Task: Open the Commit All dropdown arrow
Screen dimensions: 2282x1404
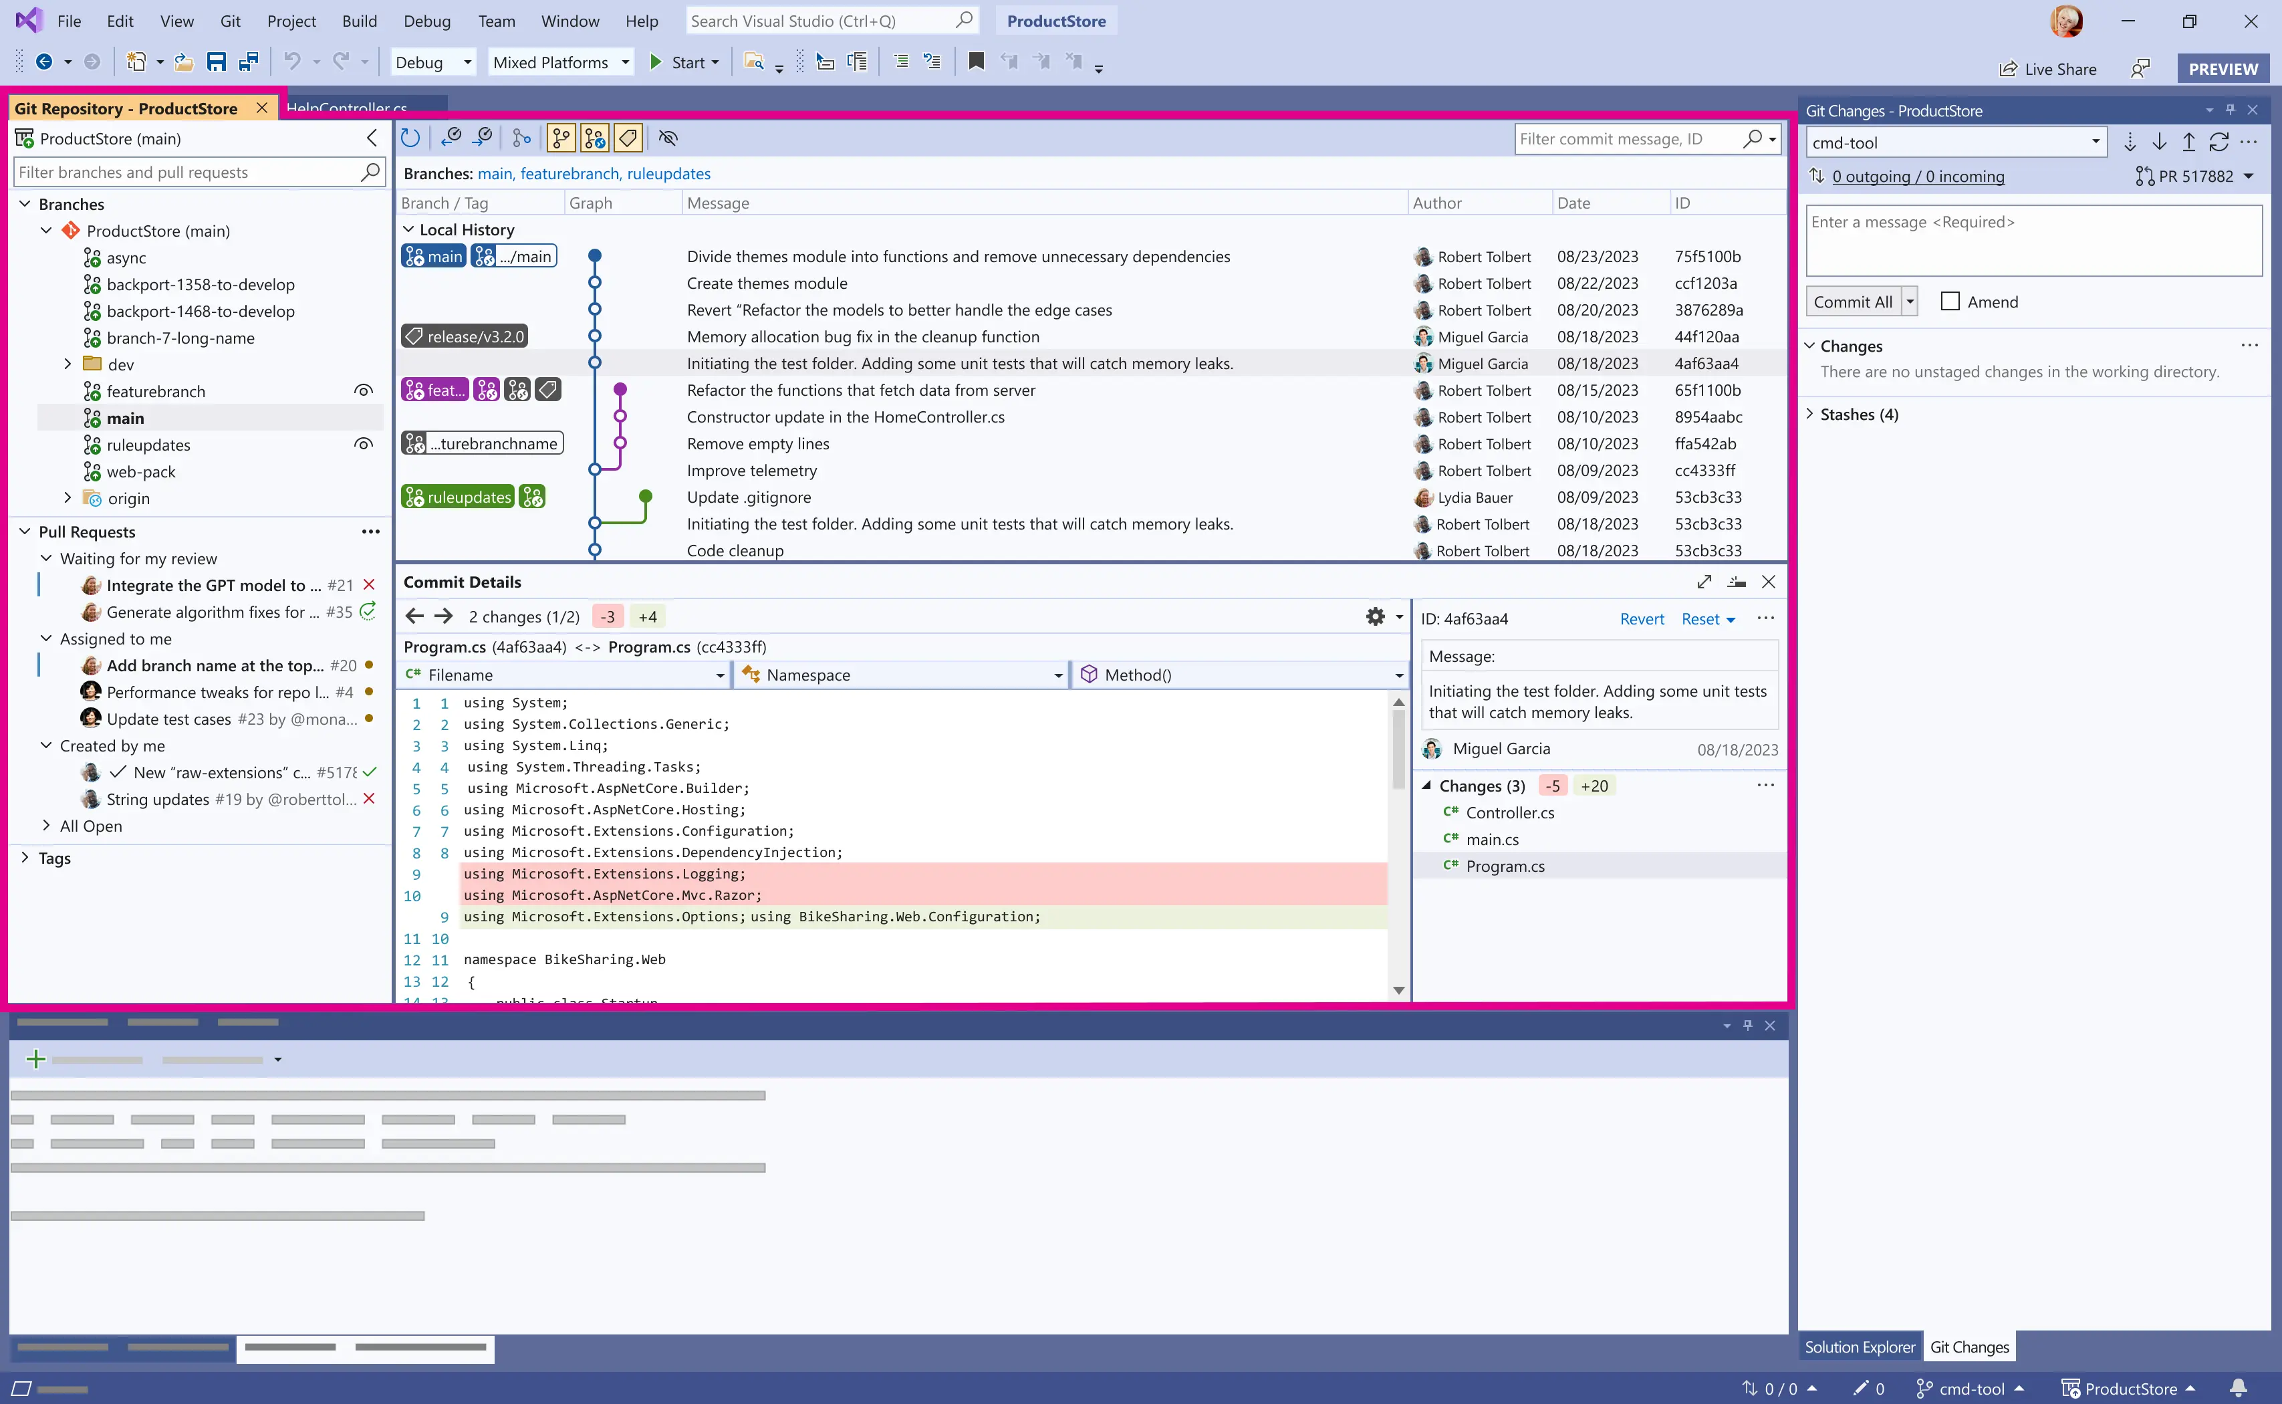Action: tap(1909, 301)
